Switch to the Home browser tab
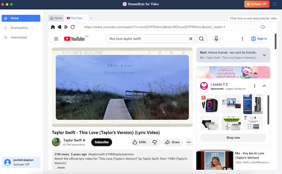Screen dimensions: 282x174 tap(56, 18)
